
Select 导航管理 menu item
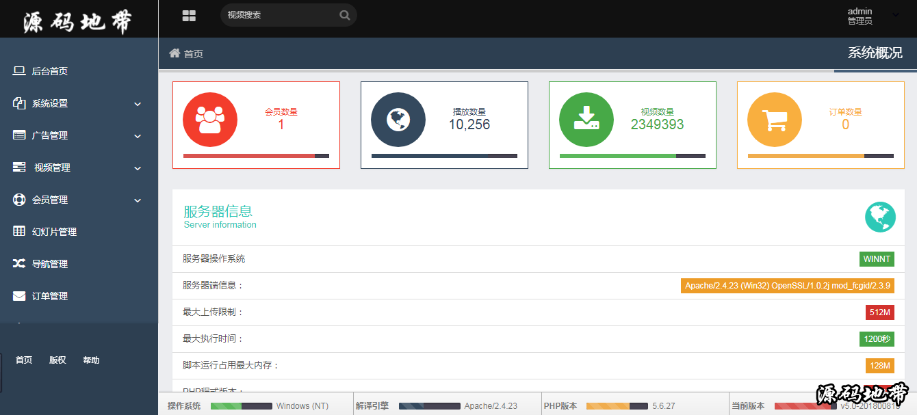pyautogui.click(x=49, y=264)
